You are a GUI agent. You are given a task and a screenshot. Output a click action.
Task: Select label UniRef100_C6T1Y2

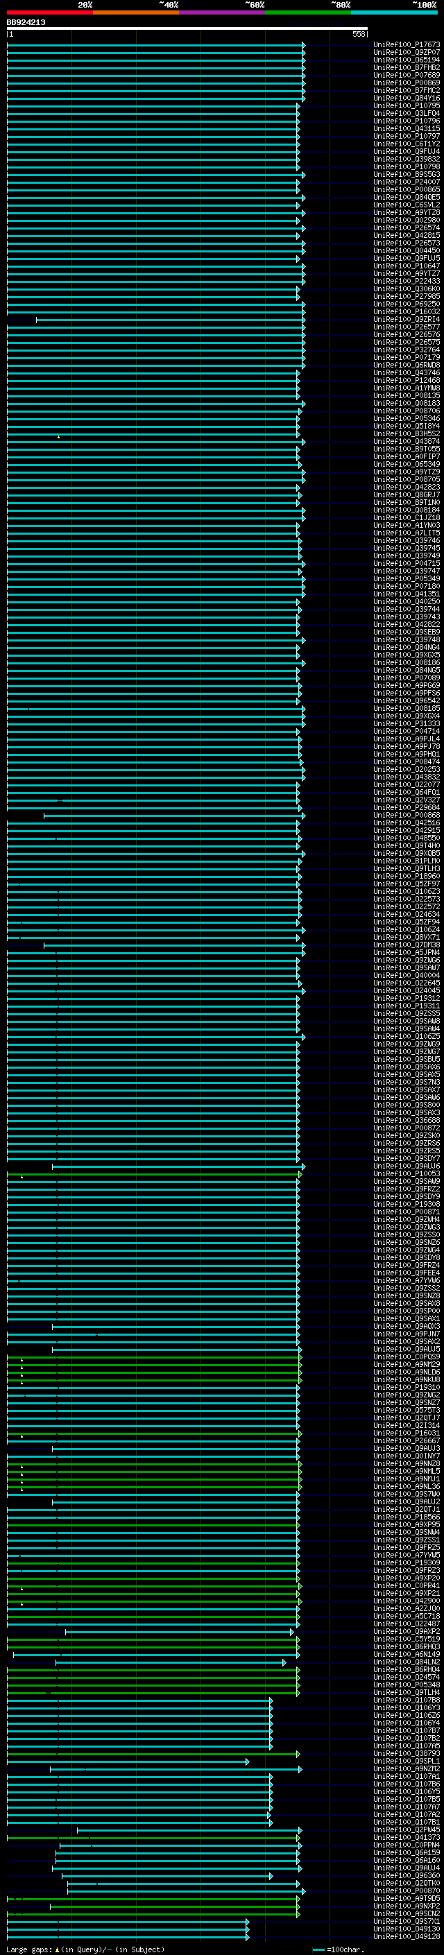pos(407,144)
